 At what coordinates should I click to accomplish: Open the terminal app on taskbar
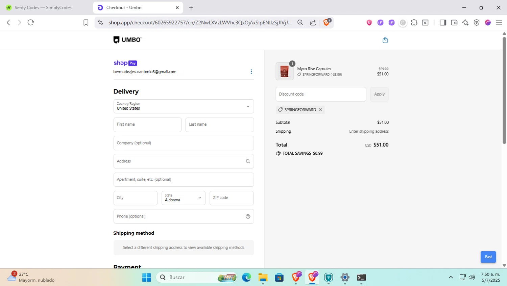click(x=361, y=278)
